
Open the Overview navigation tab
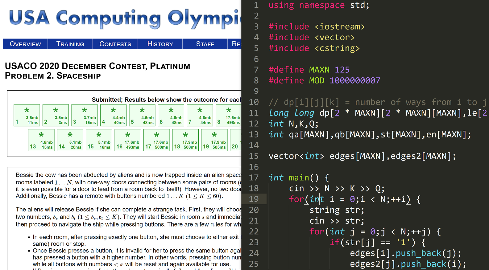[25, 44]
